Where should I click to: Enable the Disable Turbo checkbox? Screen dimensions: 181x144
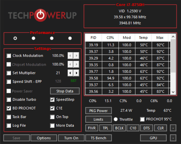tap(9, 100)
